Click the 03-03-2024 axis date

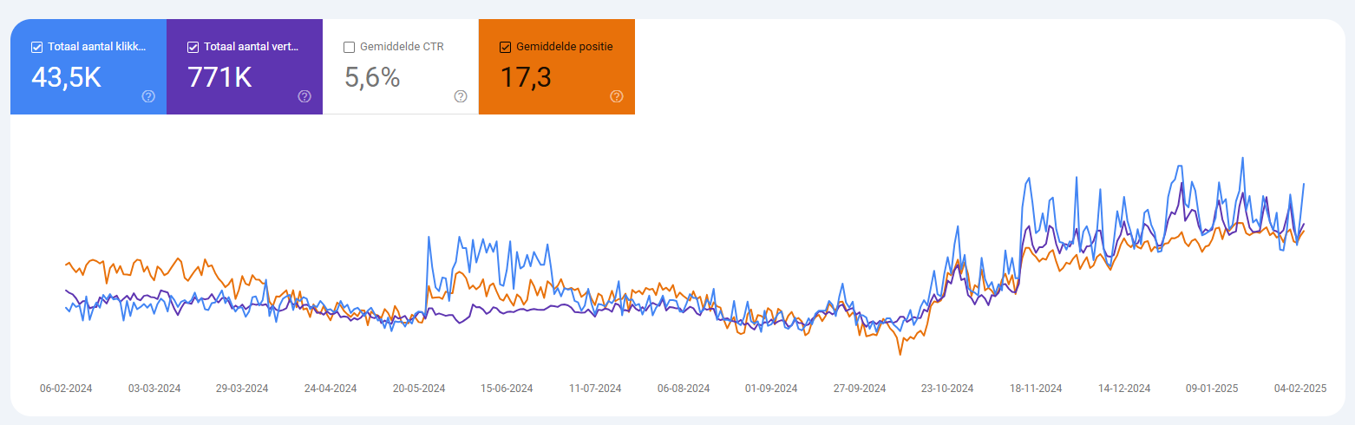pos(154,389)
